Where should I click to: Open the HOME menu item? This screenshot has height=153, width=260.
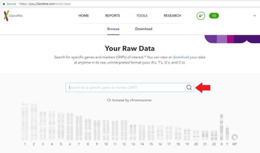84,15
